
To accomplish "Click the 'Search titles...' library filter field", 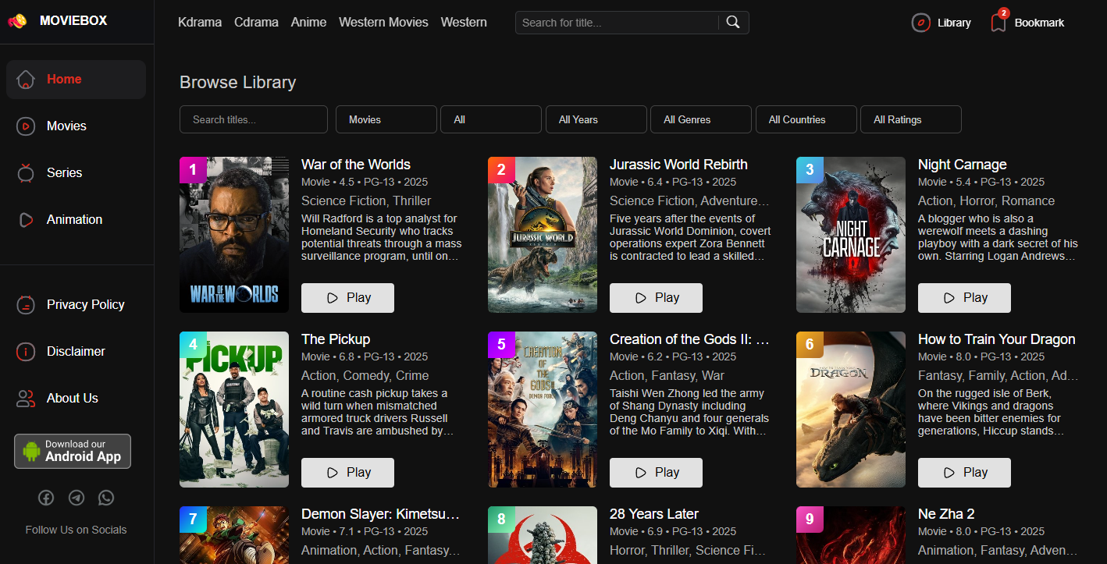I will click(254, 119).
